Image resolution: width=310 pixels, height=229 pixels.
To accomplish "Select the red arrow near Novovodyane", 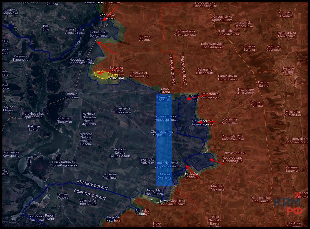I will (217, 162).
